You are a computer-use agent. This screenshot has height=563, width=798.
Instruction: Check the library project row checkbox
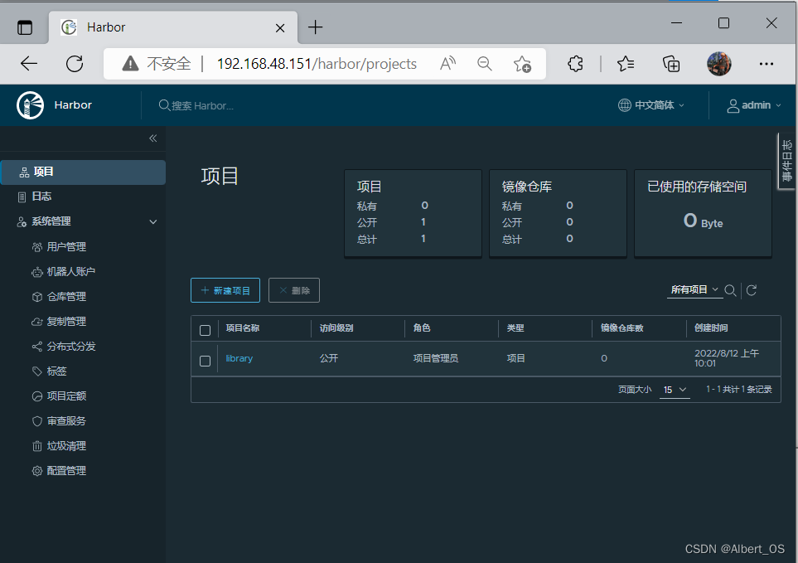(x=206, y=361)
